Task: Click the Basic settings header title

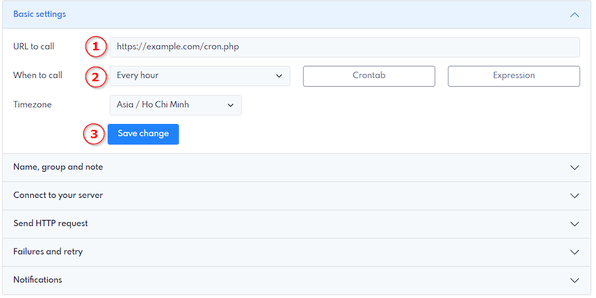Action: click(40, 14)
